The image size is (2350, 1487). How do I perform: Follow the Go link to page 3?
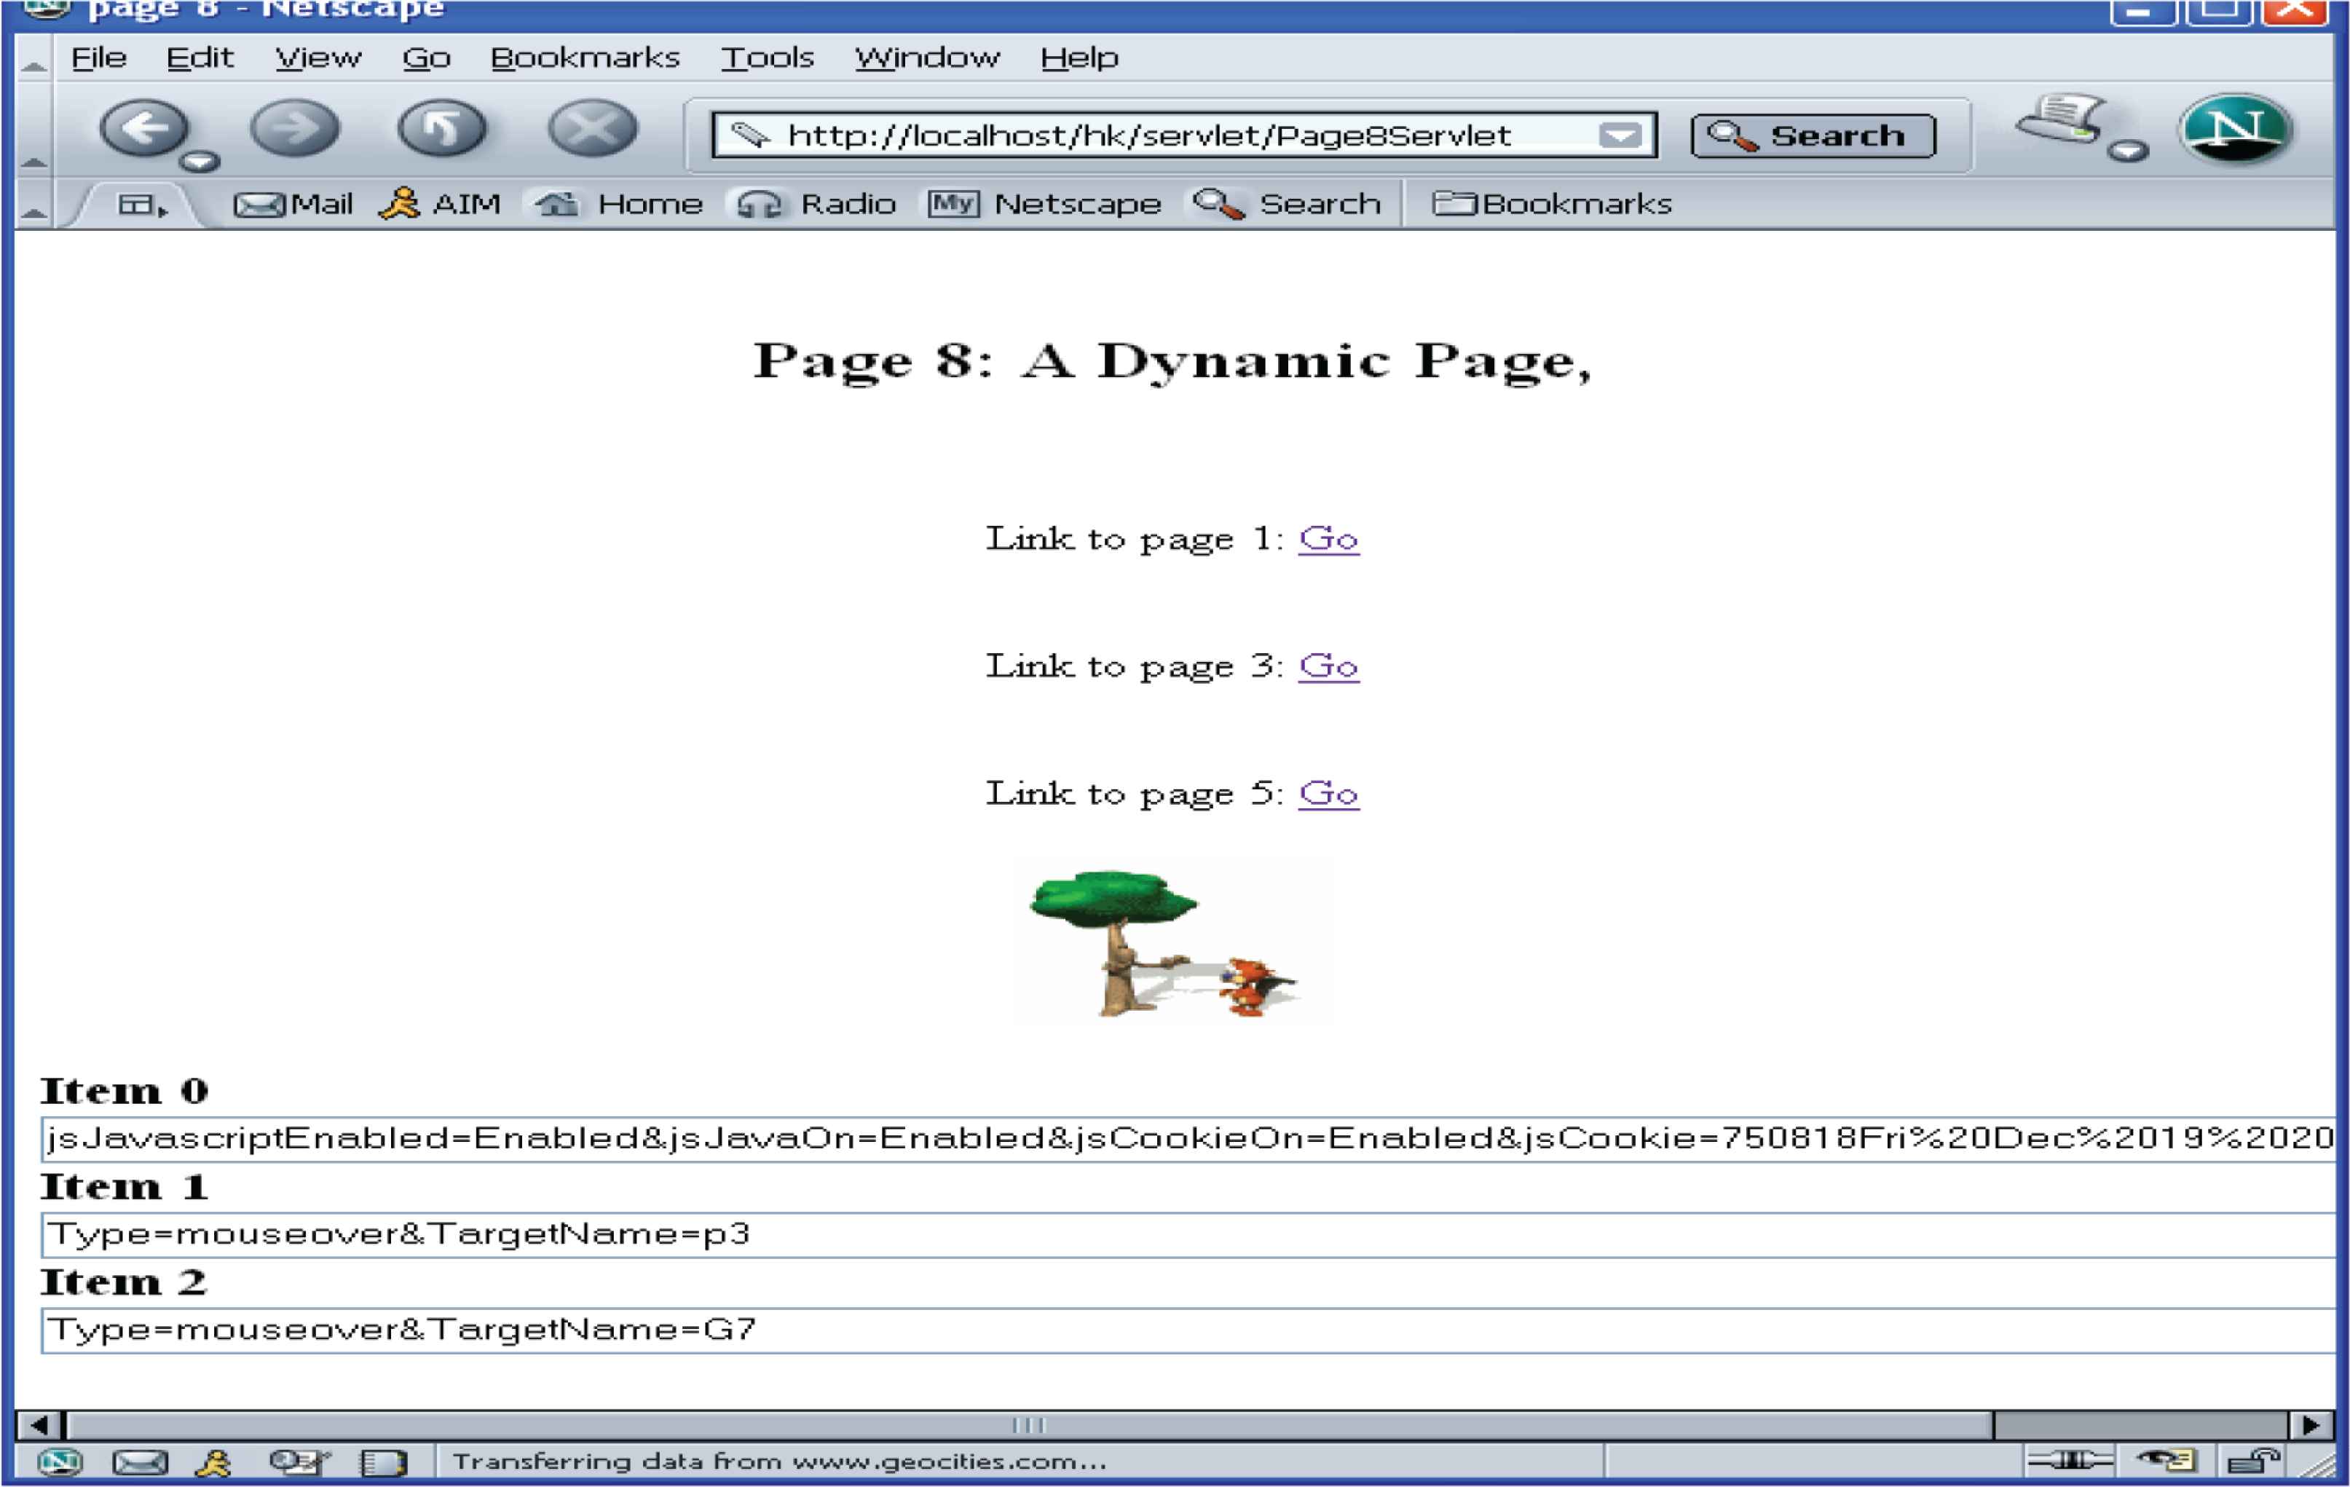click(x=1328, y=666)
